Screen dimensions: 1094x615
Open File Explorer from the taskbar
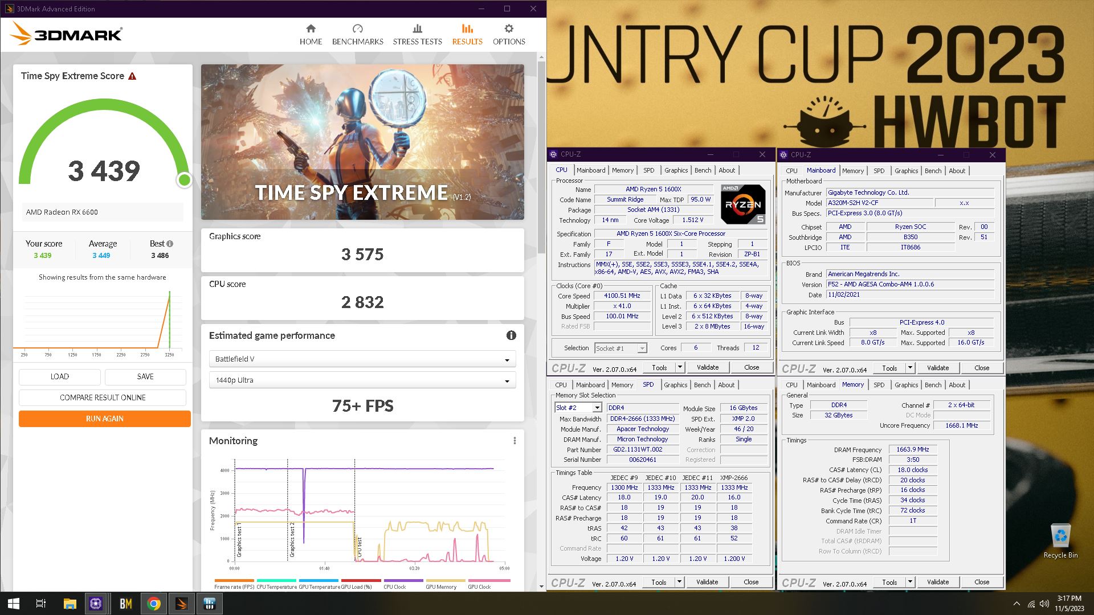click(70, 604)
